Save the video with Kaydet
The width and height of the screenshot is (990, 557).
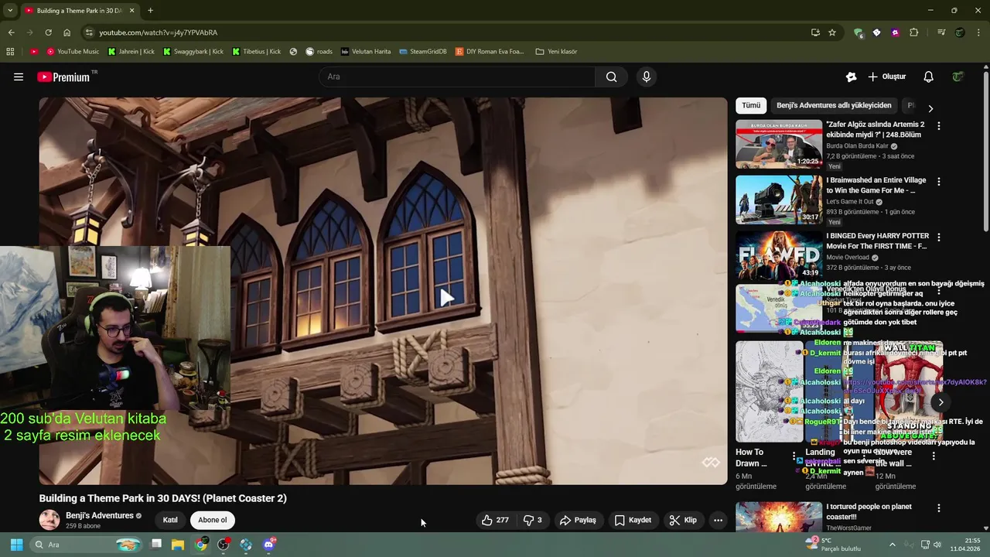(x=633, y=520)
